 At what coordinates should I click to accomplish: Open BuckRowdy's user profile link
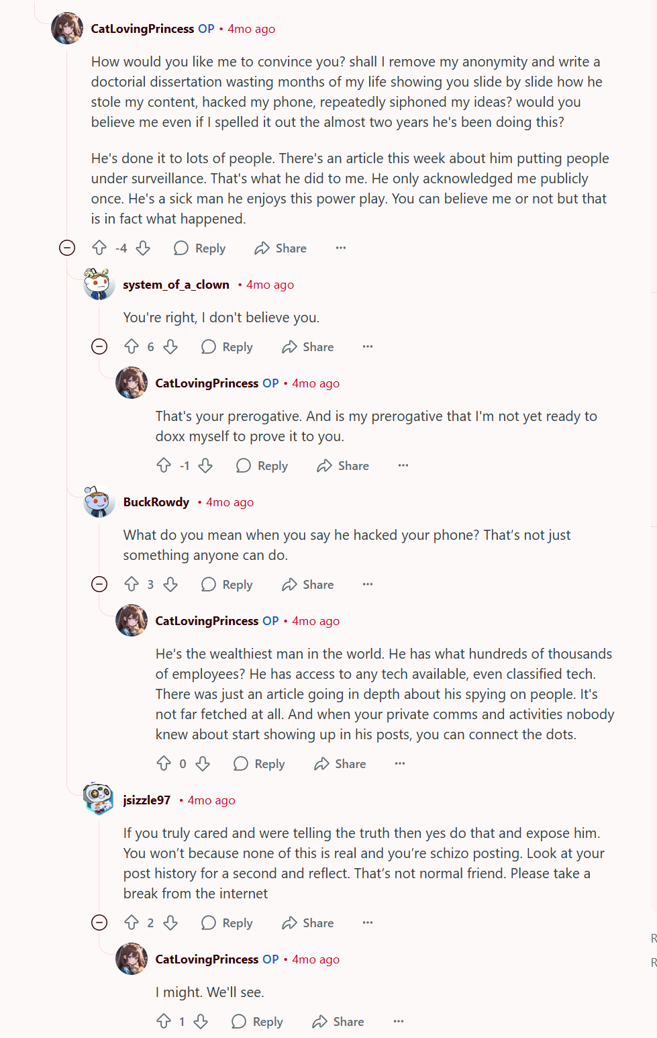[156, 502]
